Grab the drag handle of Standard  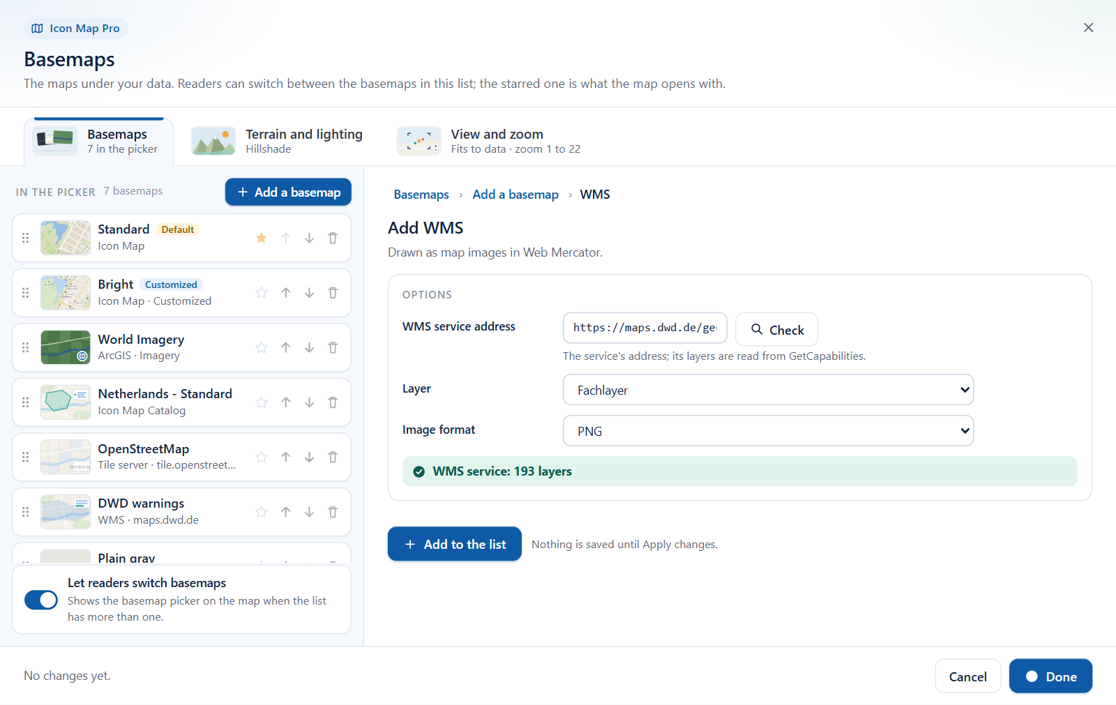pos(26,238)
